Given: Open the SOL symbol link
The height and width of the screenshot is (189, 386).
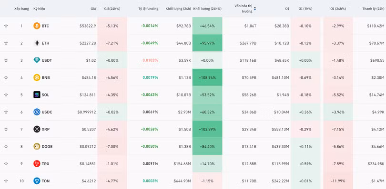Looking at the screenshot, I should (x=45, y=95).
